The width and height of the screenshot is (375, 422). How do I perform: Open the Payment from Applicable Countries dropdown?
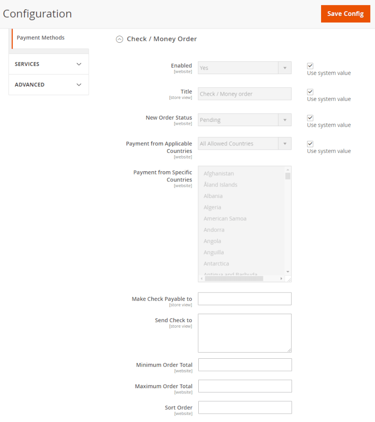point(285,143)
